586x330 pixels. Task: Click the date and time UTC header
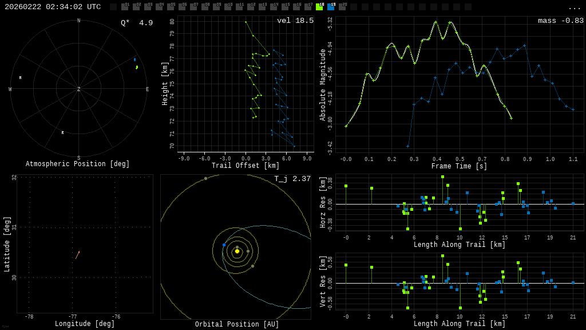pyautogui.click(x=53, y=7)
